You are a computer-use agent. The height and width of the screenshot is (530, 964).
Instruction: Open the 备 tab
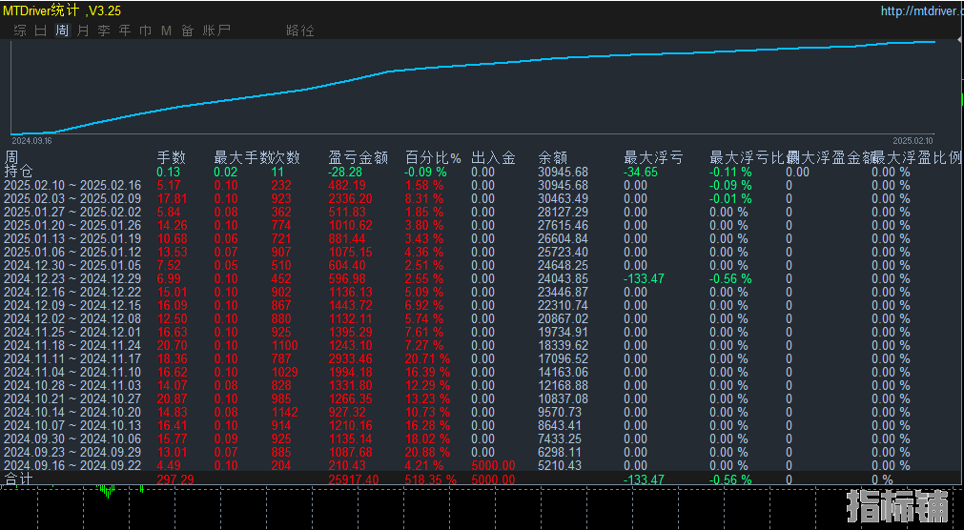pyautogui.click(x=188, y=31)
